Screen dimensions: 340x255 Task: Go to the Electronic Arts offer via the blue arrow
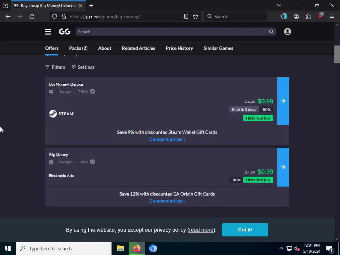[x=283, y=167]
